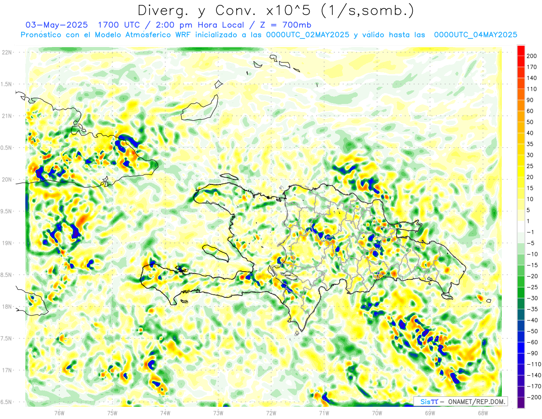Click the 19N latitude label
This screenshot has height=419, width=542.
[7, 243]
